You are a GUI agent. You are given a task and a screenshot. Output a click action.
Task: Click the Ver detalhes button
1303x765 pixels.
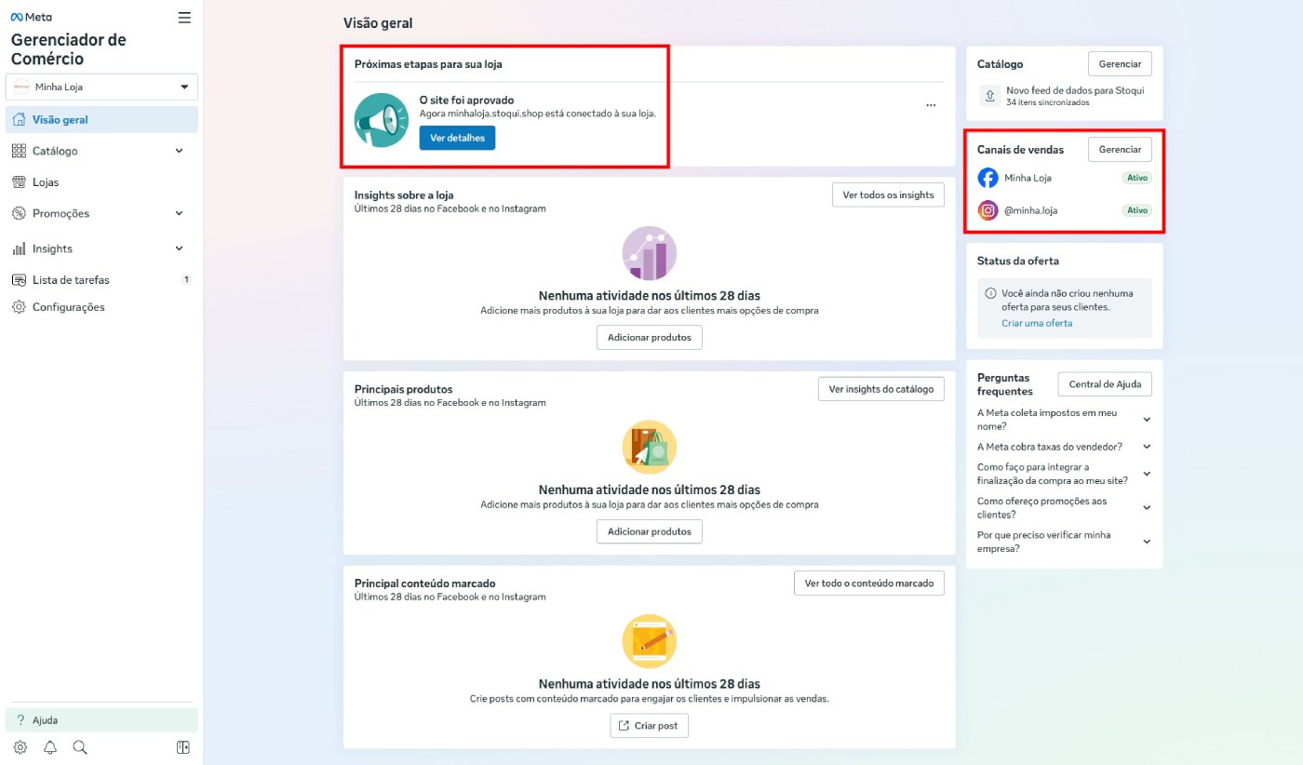[x=457, y=138]
